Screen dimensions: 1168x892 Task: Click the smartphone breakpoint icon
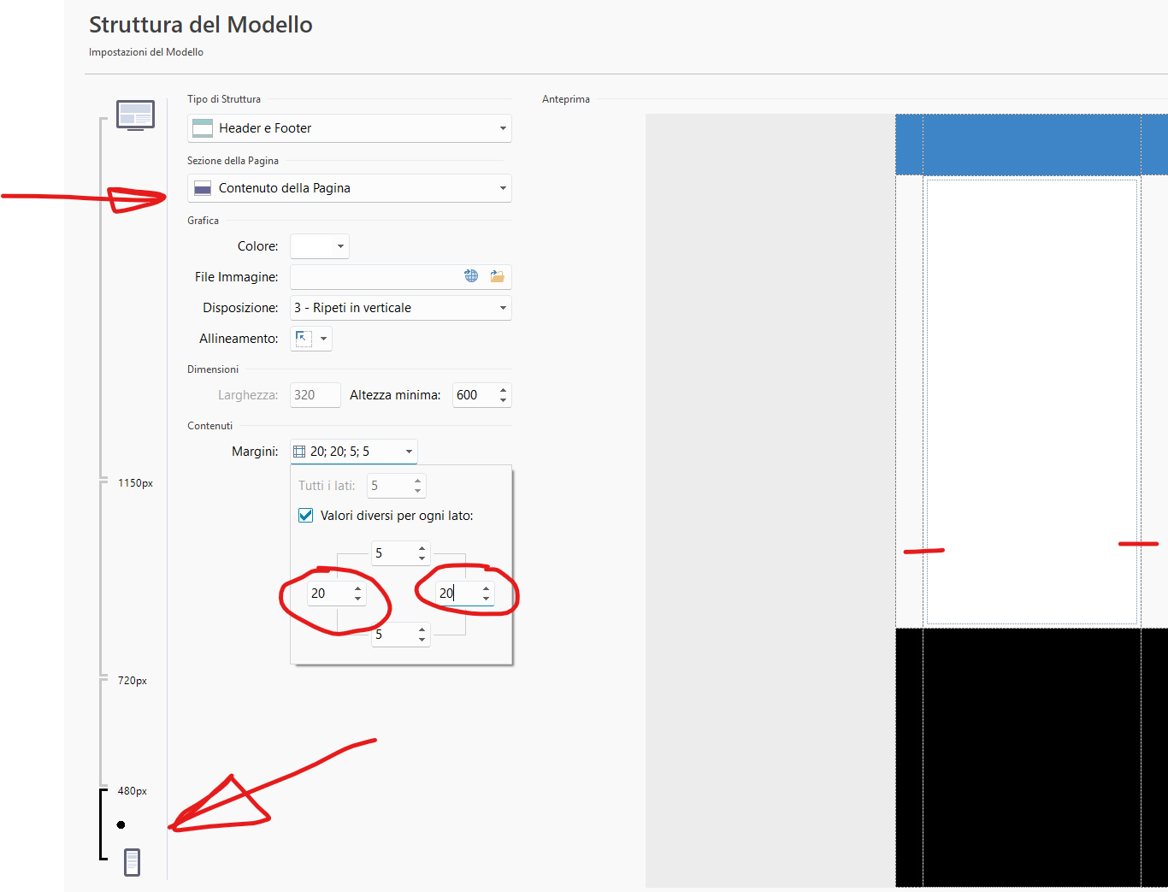[132, 862]
